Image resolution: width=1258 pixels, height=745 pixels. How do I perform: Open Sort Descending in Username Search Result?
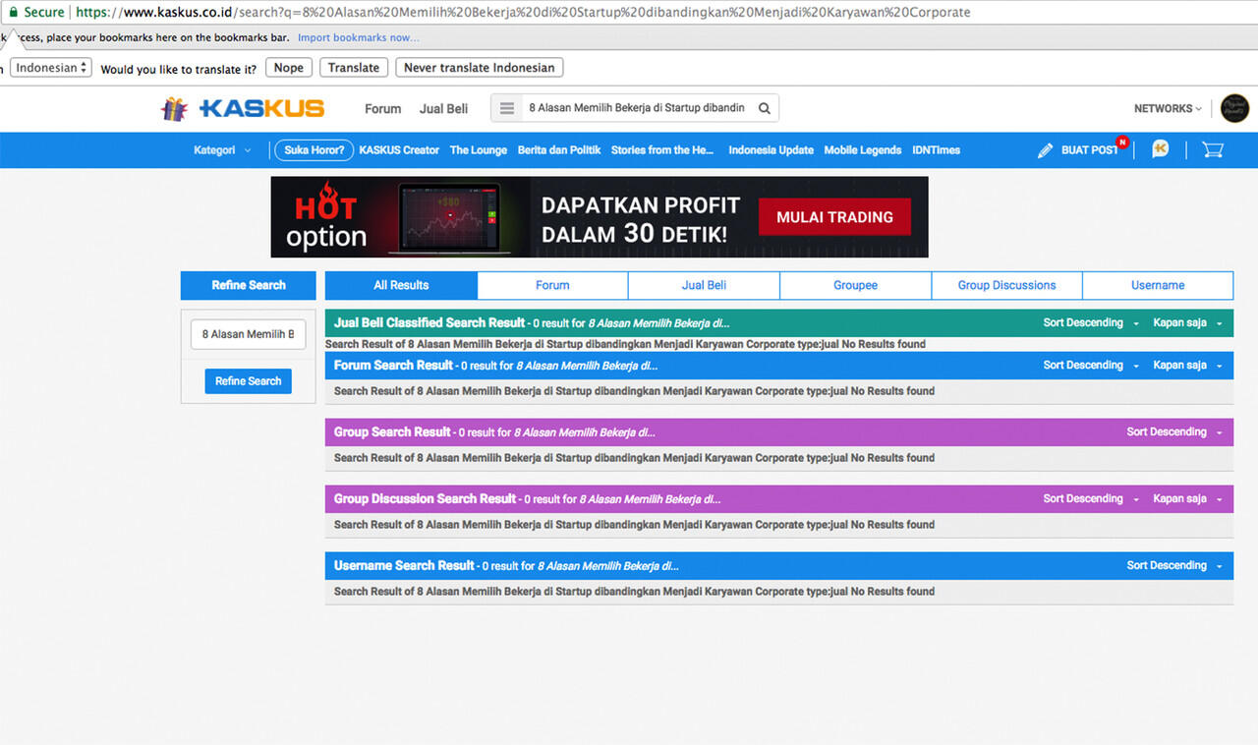[x=1174, y=566]
